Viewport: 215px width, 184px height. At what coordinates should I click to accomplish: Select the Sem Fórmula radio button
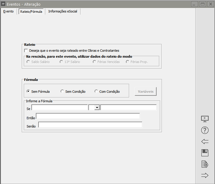tap(28, 92)
